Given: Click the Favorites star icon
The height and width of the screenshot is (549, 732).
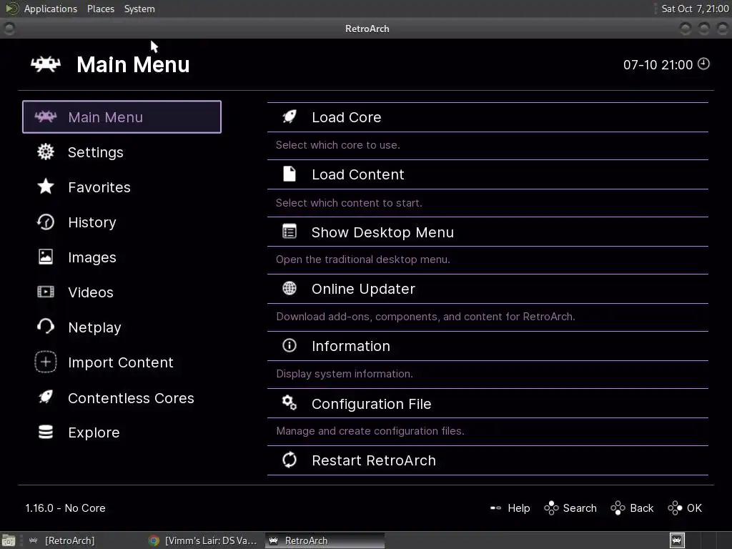Looking at the screenshot, I should click(46, 187).
